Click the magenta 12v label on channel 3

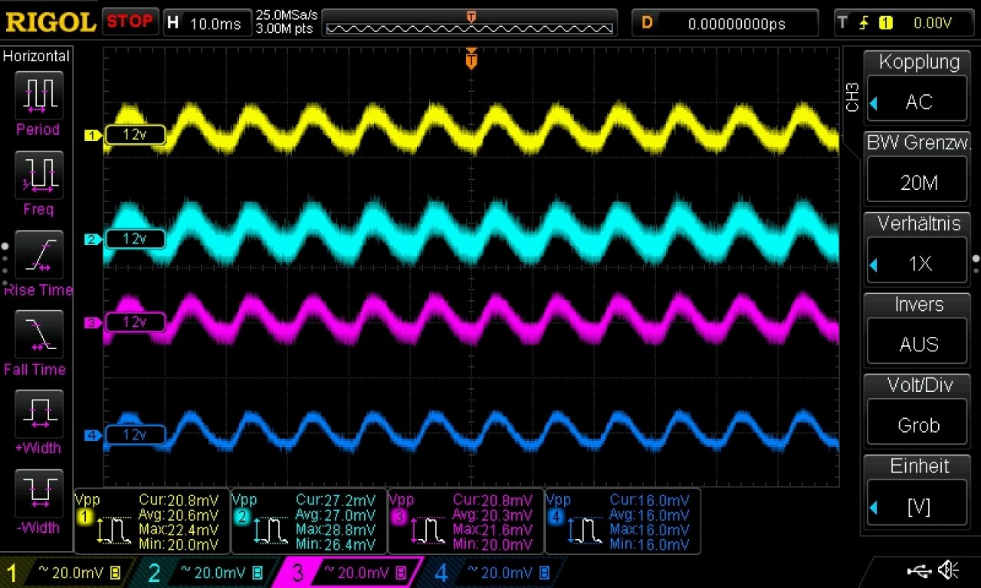135,322
